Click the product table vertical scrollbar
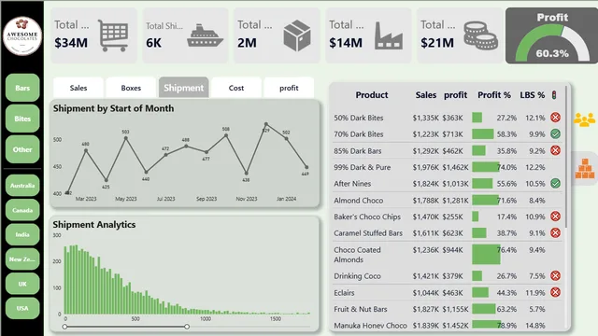598x336 pixels. coord(566,157)
